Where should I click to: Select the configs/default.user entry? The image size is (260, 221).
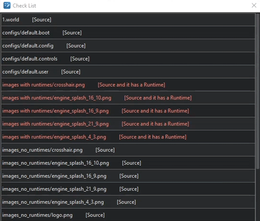coord(128,72)
